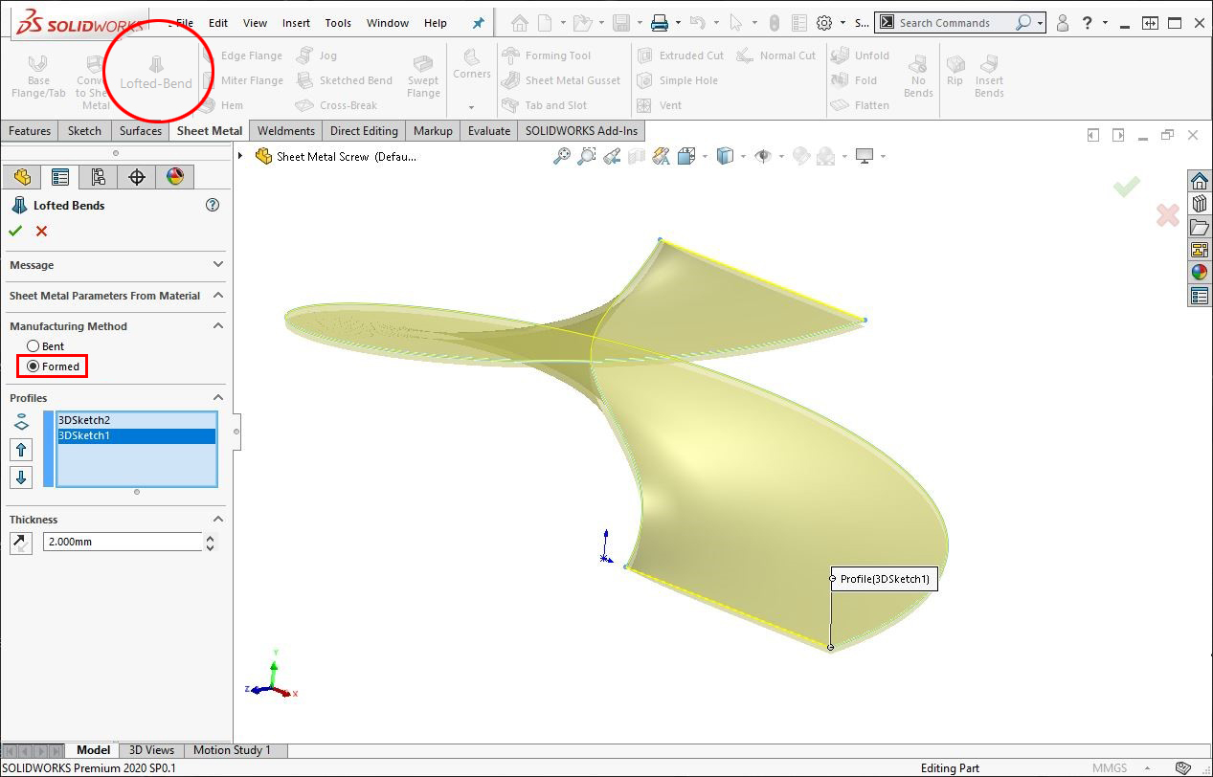
Task: Select the Bent manufacturing method
Action: tap(34, 346)
